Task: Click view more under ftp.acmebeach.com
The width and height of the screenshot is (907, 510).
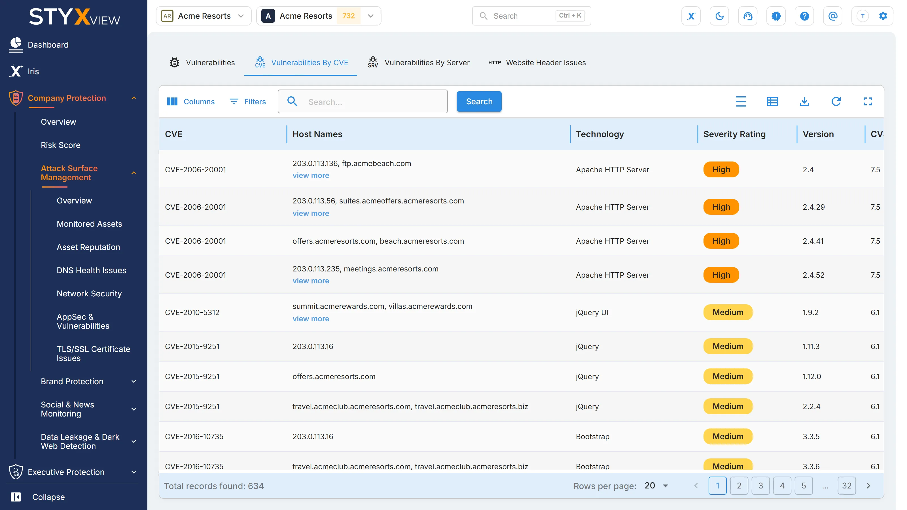Action: (311, 175)
